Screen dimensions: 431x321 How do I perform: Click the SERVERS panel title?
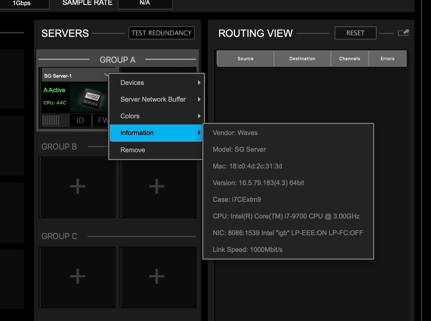pos(65,33)
